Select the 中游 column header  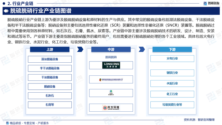(111, 49)
